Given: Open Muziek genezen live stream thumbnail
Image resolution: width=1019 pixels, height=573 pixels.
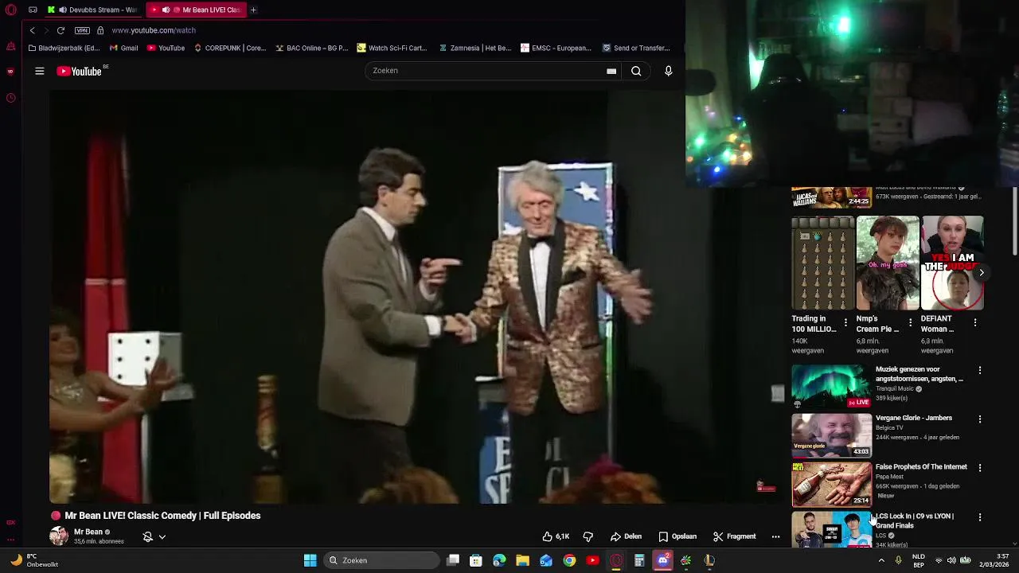Looking at the screenshot, I should 831,387.
